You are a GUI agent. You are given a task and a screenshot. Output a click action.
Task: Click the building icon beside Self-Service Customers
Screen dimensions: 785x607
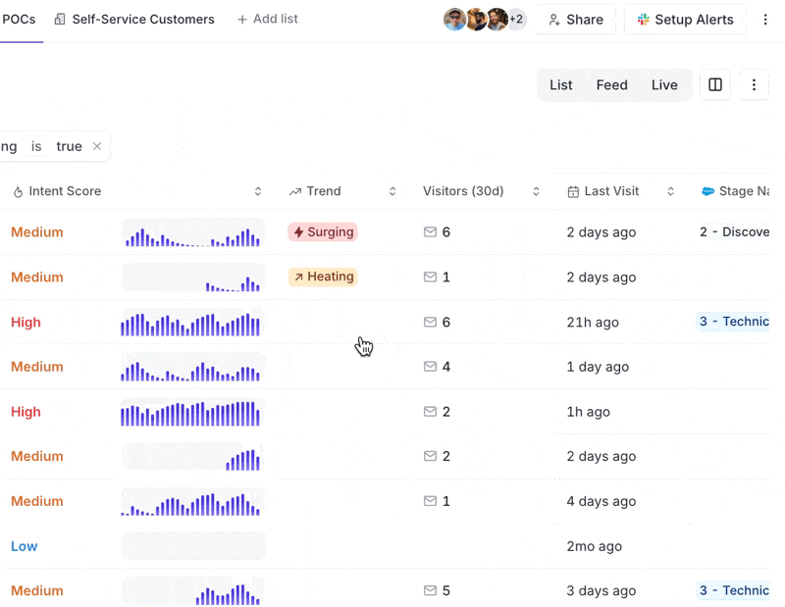60,19
